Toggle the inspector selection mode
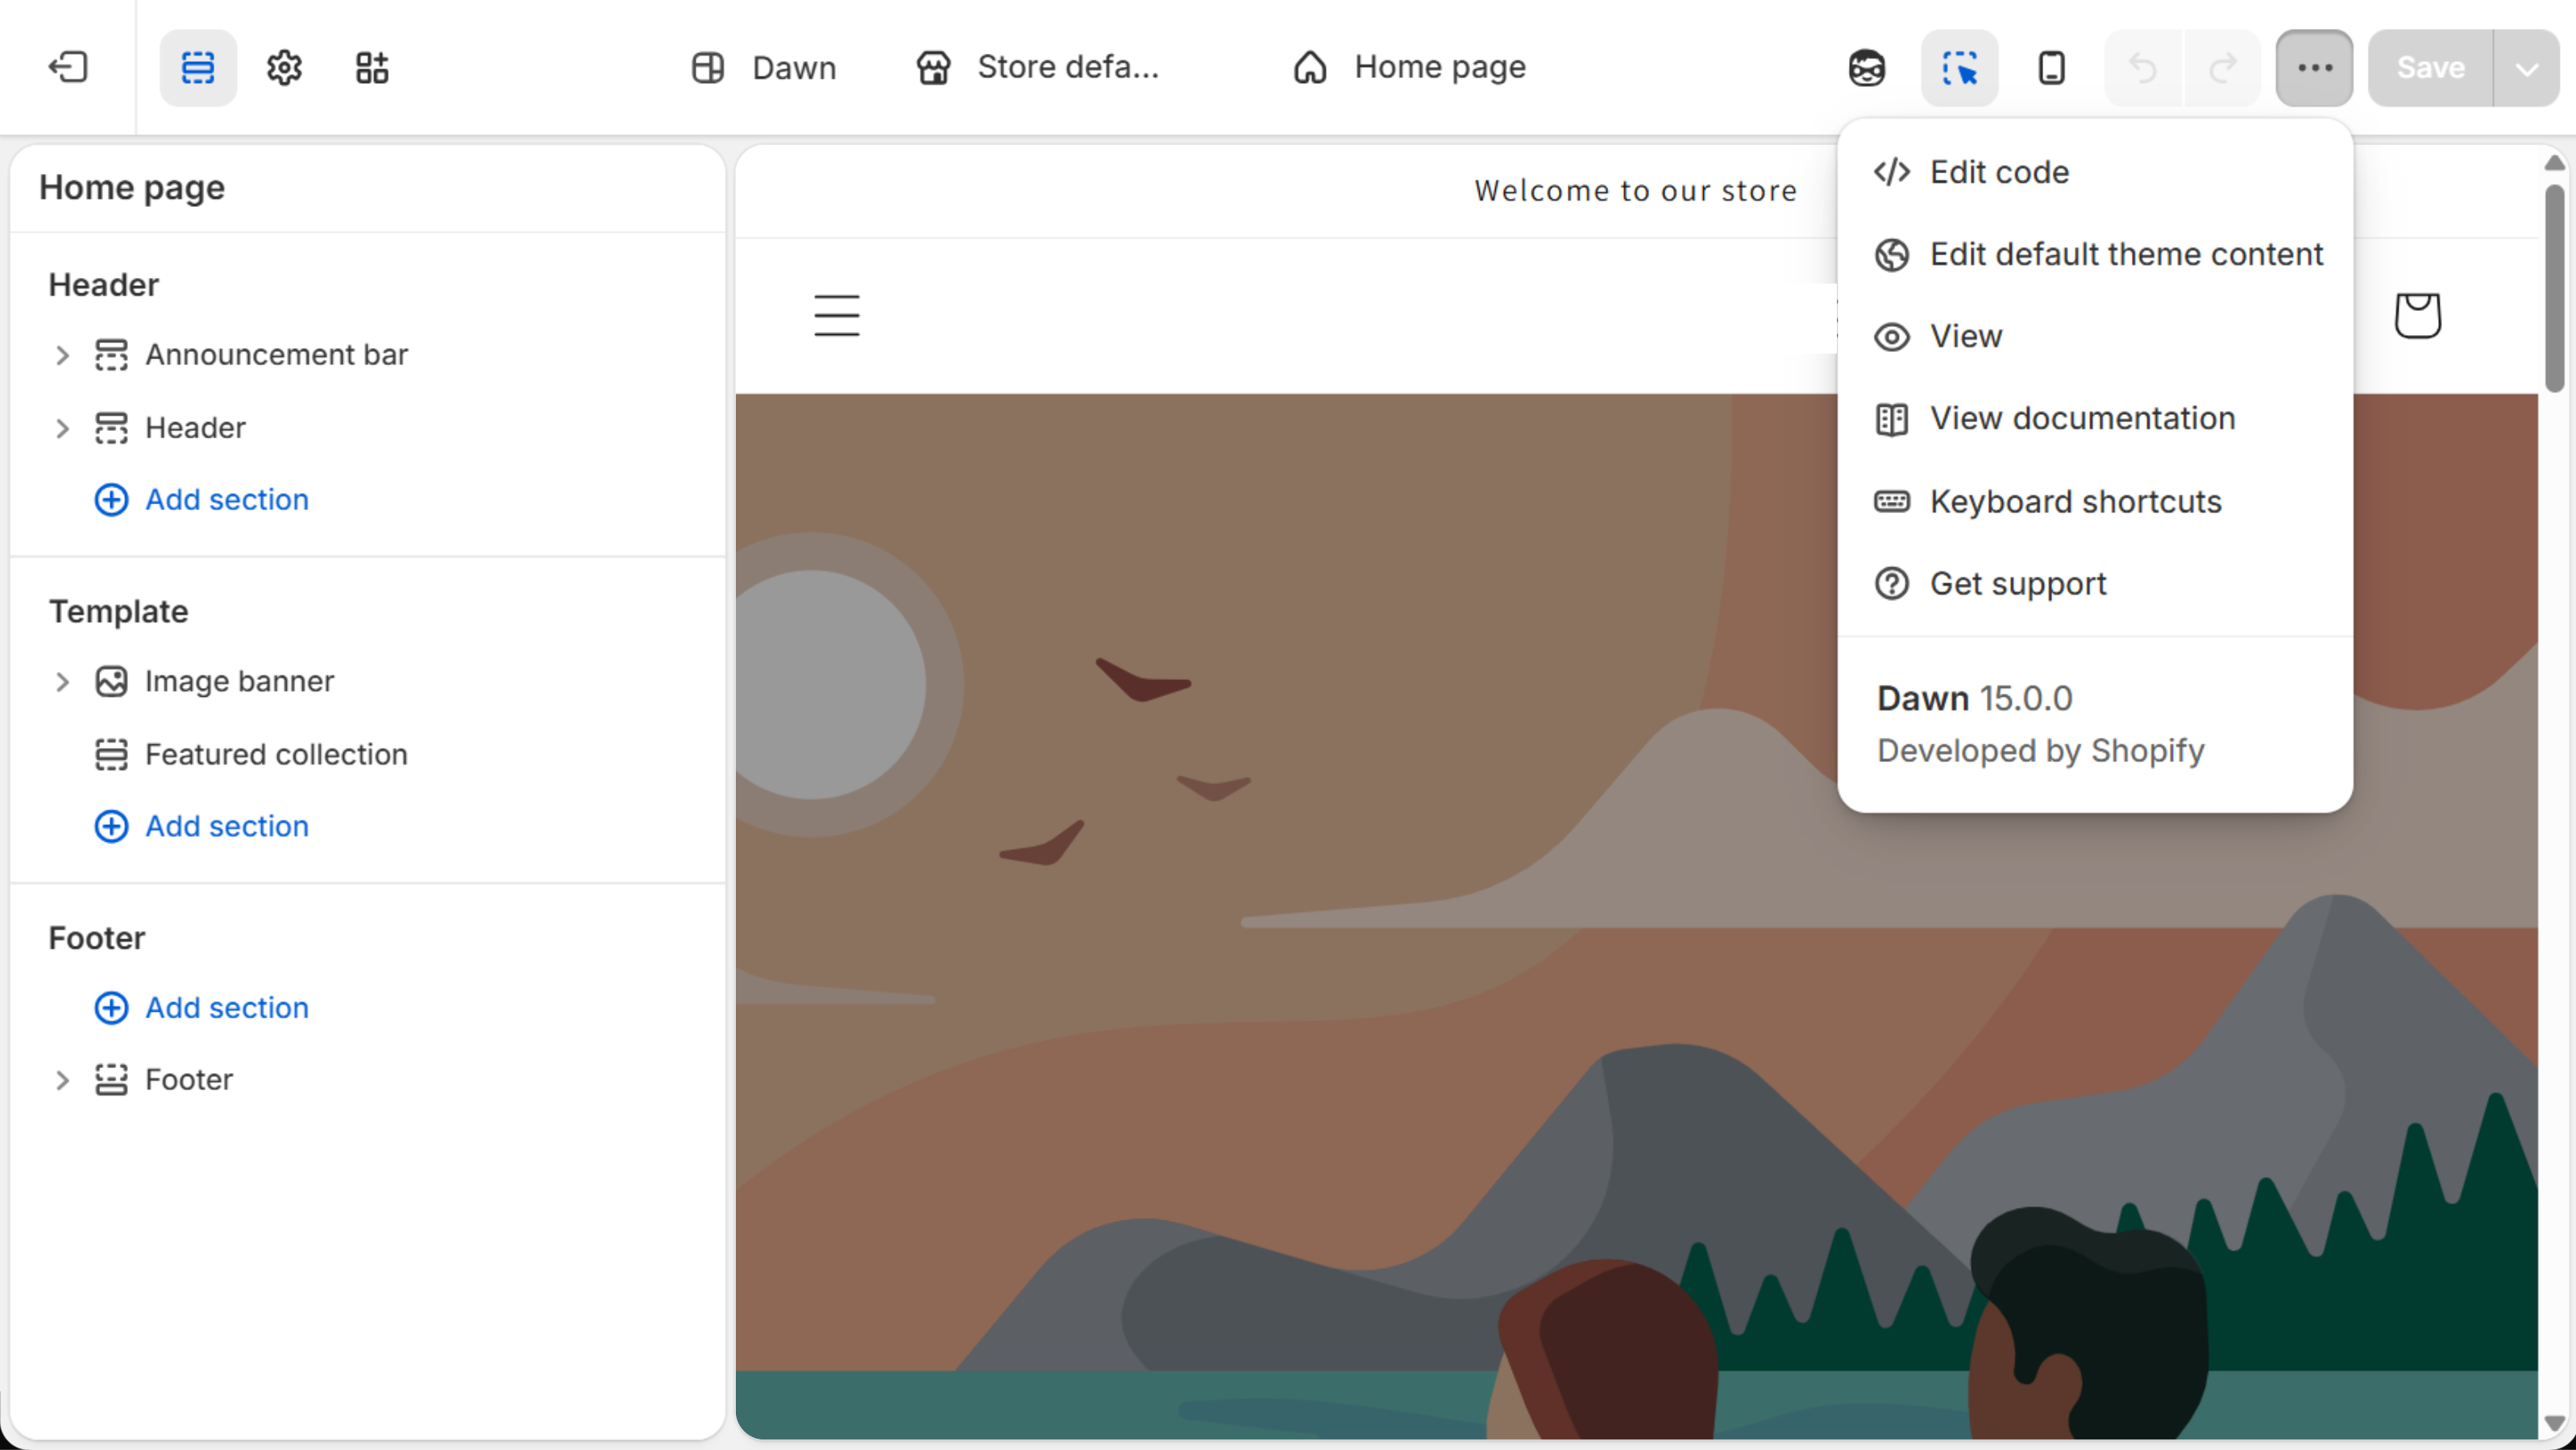 pyautogui.click(x=1959, y=67)
